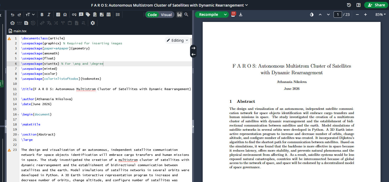Image resolution: width=389 pixels, height=182 pixels.
Task: Open the Editing mode dropdown
Action: [x=178, y=40]
